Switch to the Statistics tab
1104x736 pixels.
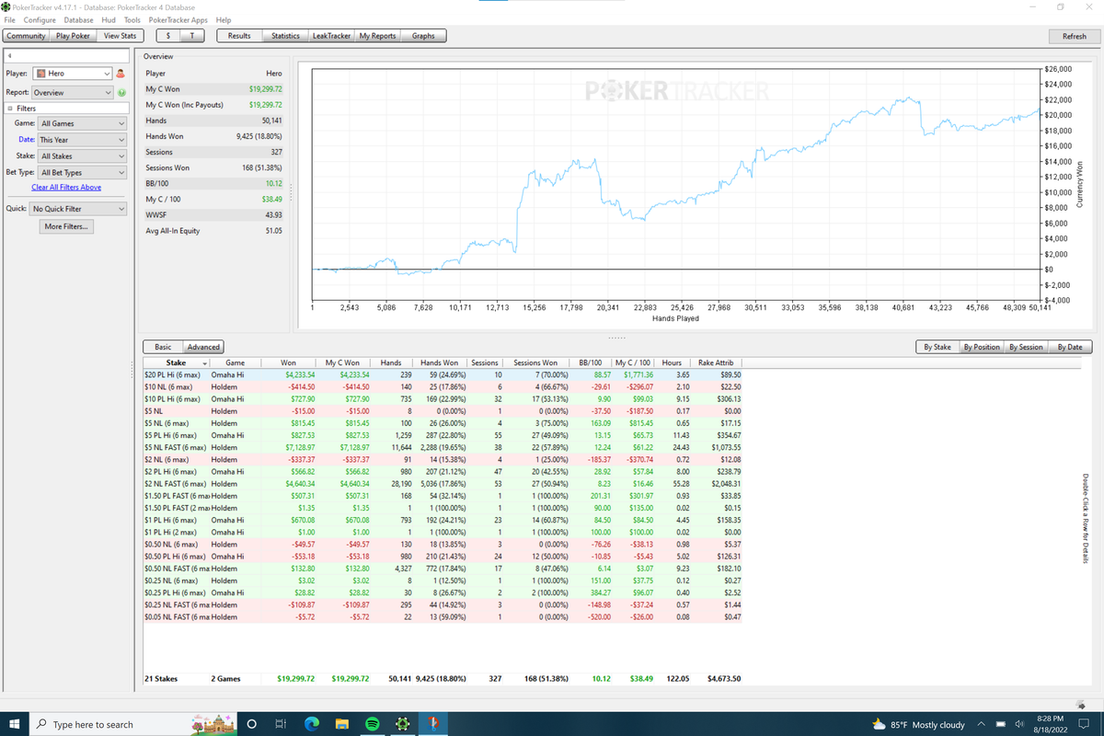click(285, 36)
